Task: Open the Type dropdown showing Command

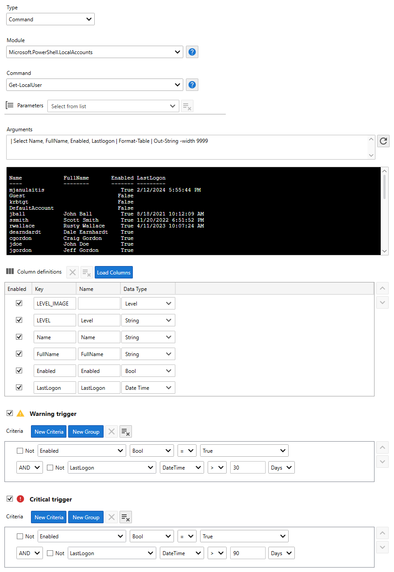Action: click(x=50, y=19)
